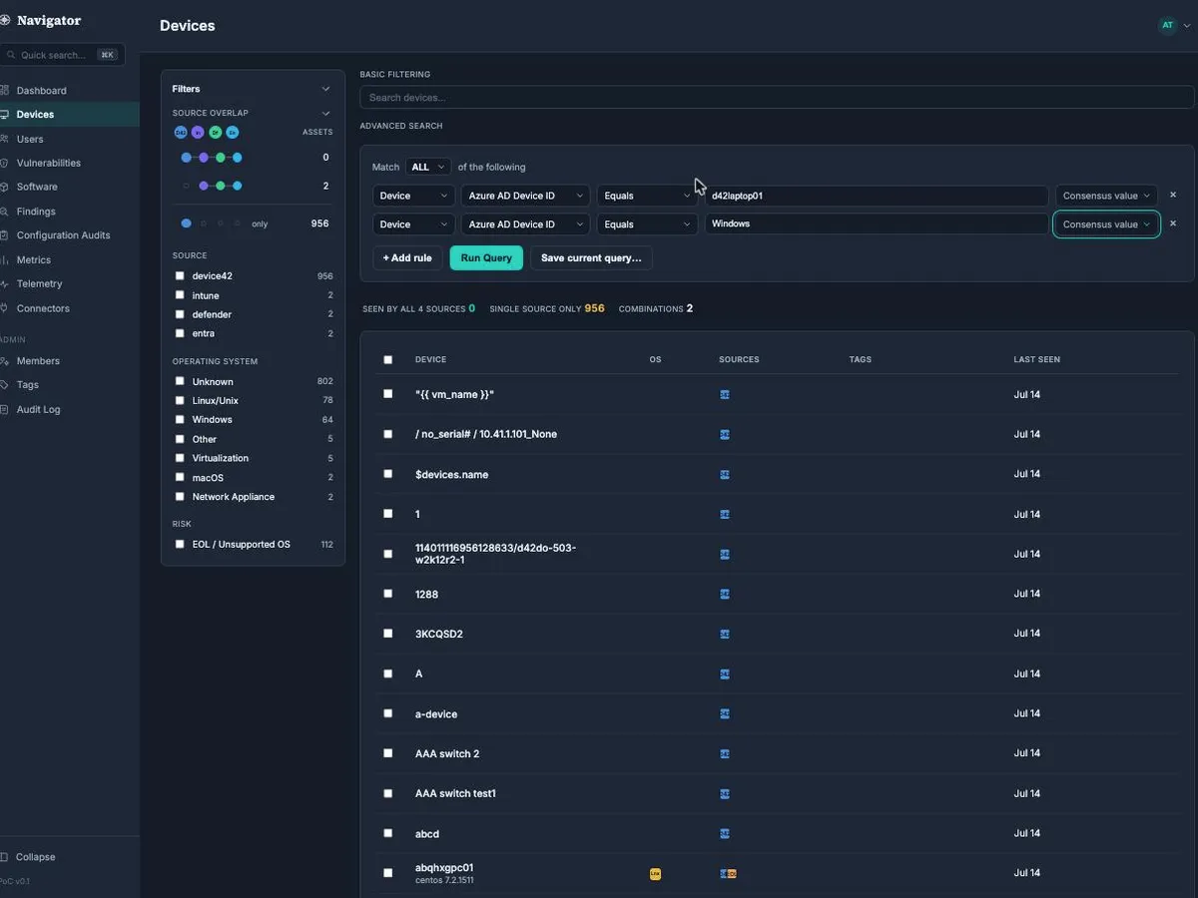Viewport: 1198px width, 898px height.
Task: Click the Telemetry pulse icon
Action: tap(5, 283)
